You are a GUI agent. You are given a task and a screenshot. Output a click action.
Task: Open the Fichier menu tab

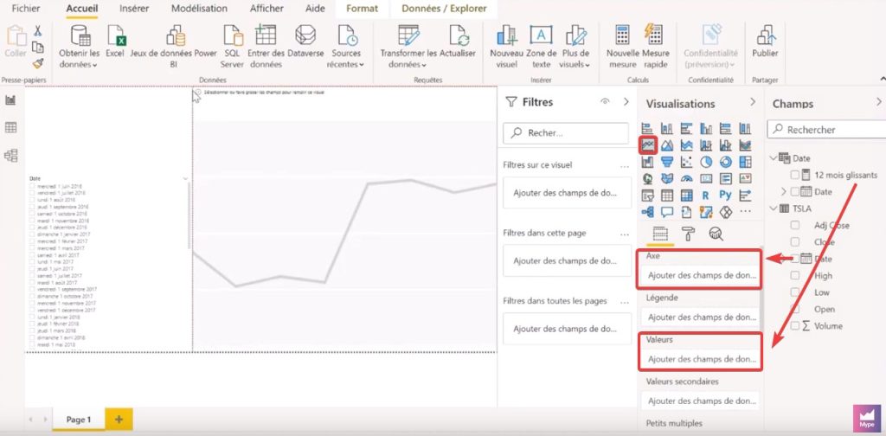click(26, 9)
